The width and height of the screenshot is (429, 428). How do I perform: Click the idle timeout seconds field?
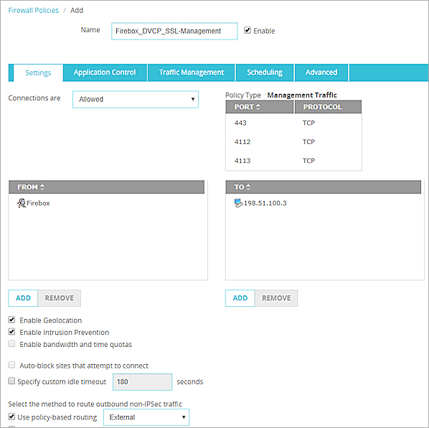142,382
